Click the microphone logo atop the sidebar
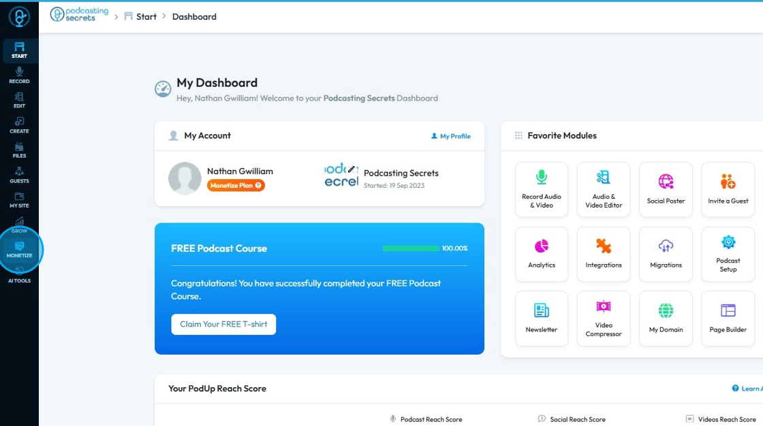Image resolution: width=763 pixels, height=426 pixels. coord(20,17)
